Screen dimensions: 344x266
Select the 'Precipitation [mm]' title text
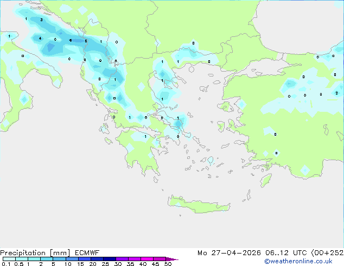point(35,253)
